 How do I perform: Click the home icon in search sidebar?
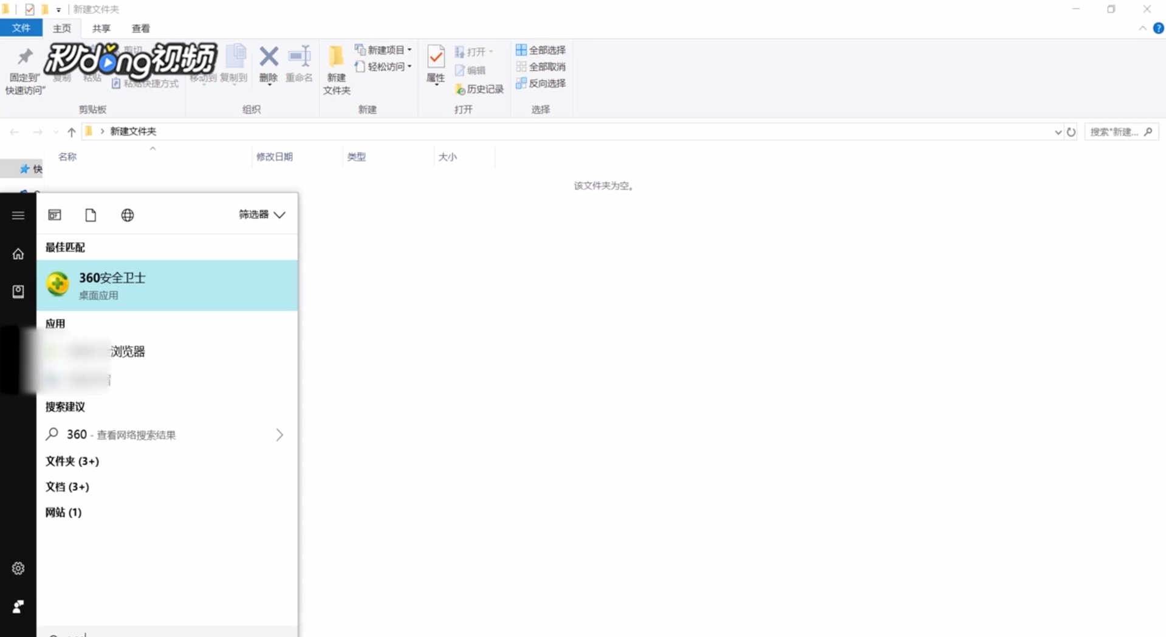(18, 254)
